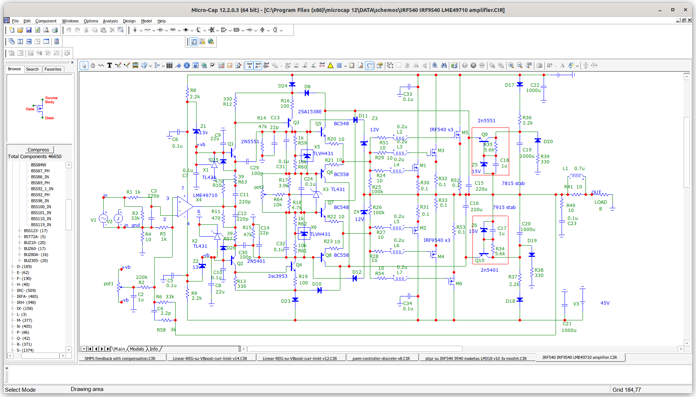This screenshot has height=397, width=696.
Task: Open SMPS feedback with compensation.CIR tab
Action: (x=120, y=358)
